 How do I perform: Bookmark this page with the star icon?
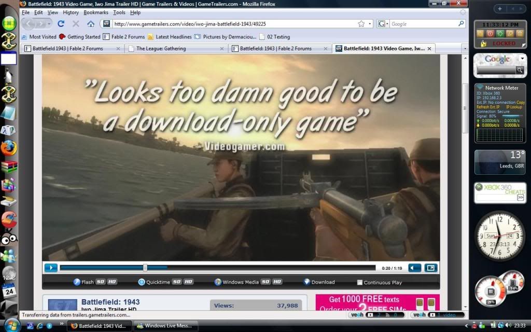[361, 24]
